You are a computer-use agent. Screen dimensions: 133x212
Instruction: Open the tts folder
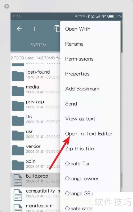(35, 119)
